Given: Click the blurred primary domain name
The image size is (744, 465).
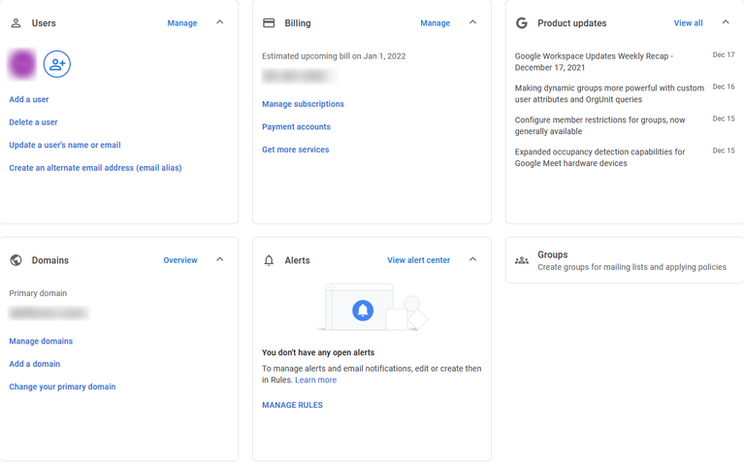Looking at the screenshot, I should [x=49, y=313].
